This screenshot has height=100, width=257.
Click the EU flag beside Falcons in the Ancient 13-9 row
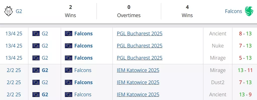pos(69,94)
